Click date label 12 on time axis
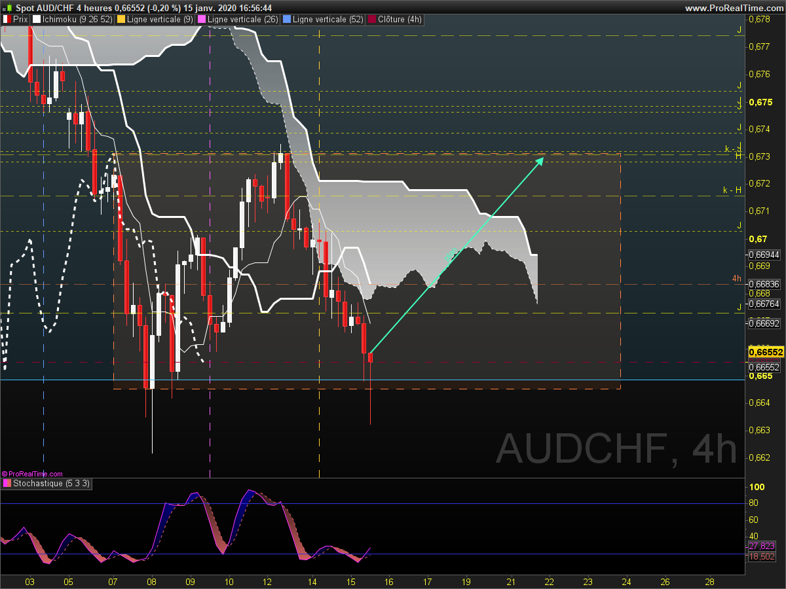The height and width of the screenshot is (589, 786). (x=267, y=581)
